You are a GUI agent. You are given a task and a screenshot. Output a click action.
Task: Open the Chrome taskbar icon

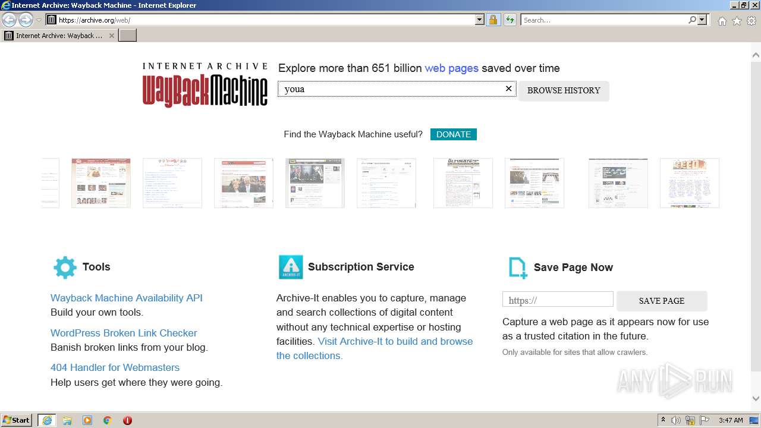tap(107, 420)
